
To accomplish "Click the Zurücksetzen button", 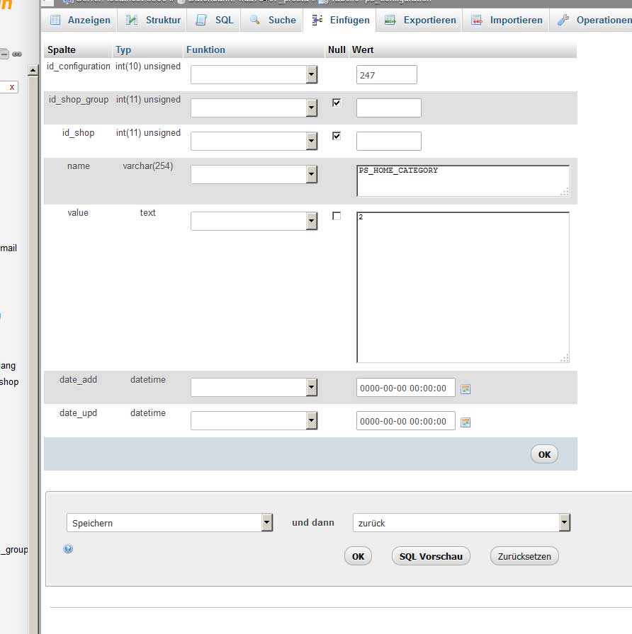I will point(524,556).
